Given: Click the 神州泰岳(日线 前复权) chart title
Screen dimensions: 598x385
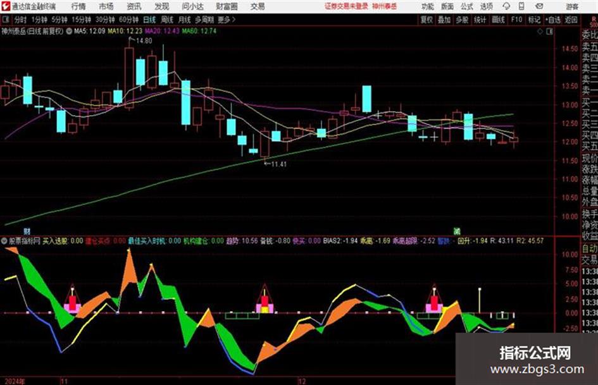Looking at the screenshot, I should (x=32, y=31).
